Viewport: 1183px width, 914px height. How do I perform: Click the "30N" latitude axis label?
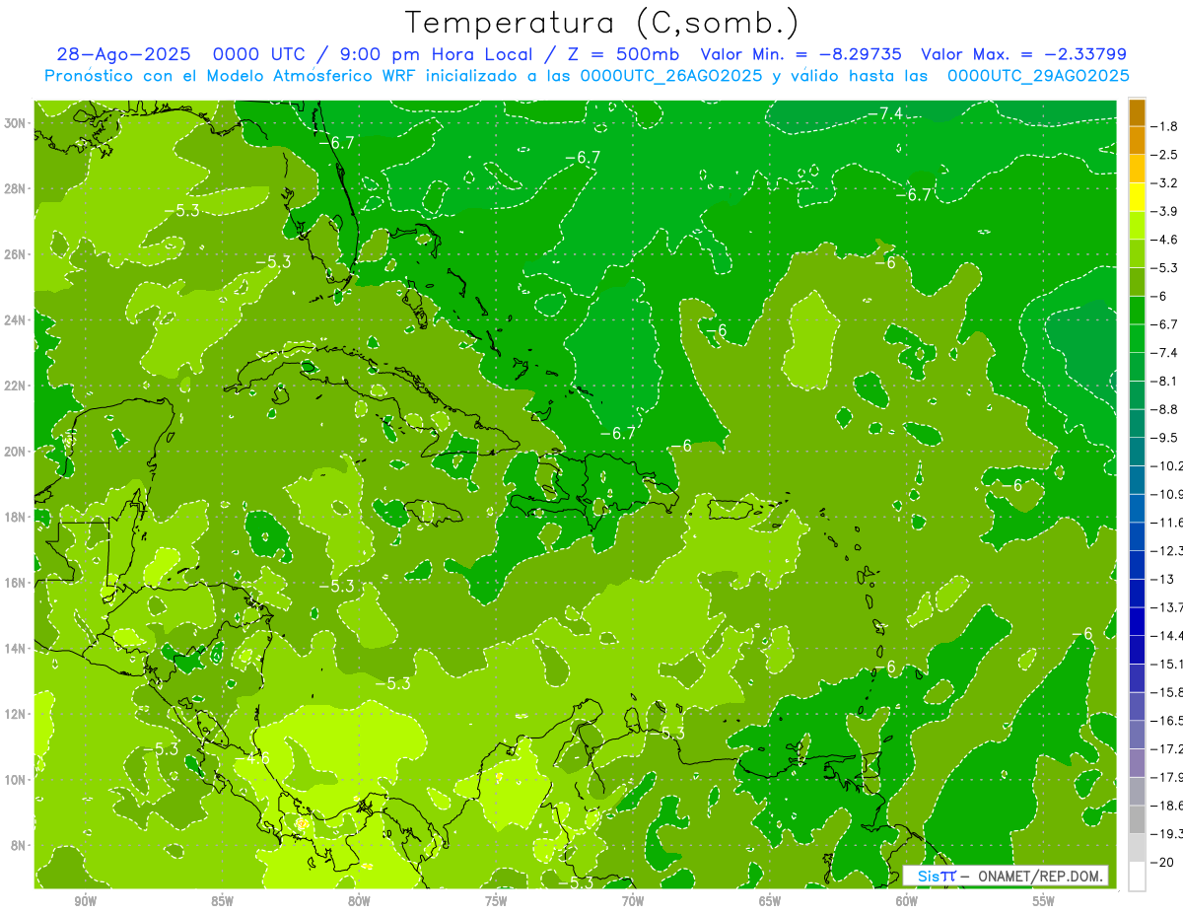(x=15, y=122)
